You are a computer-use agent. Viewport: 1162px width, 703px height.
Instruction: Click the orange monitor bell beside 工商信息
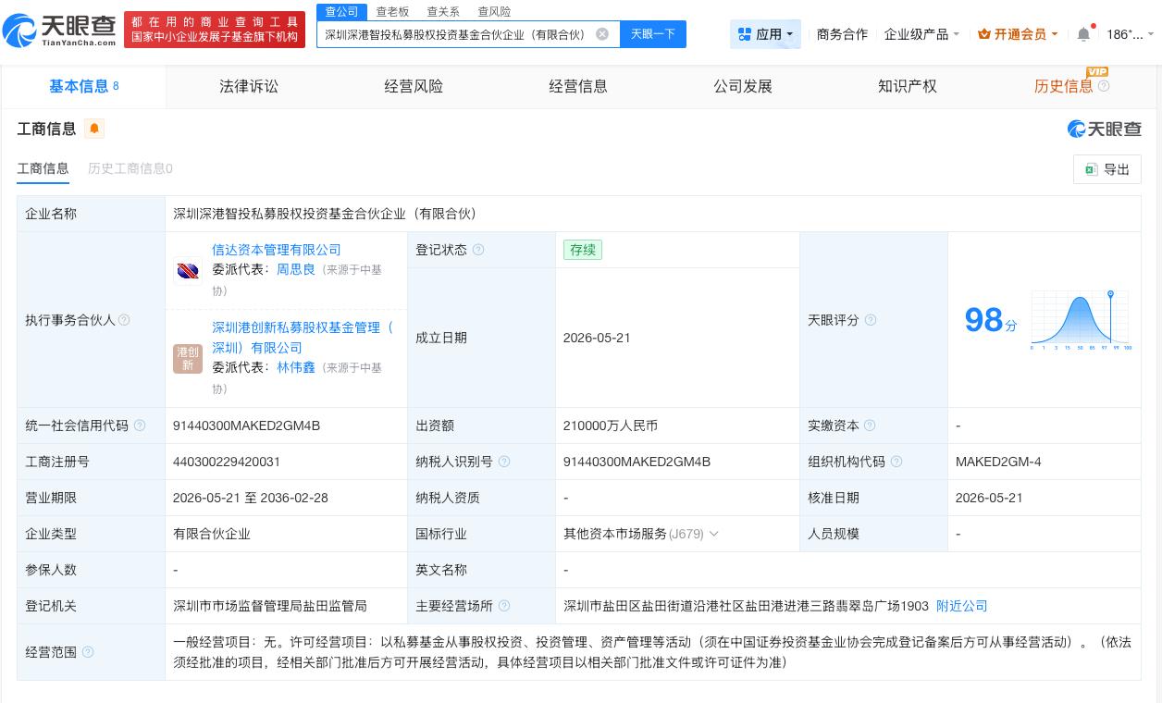coord(94,129)
